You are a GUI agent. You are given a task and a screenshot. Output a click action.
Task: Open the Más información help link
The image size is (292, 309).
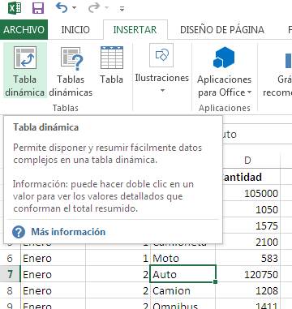coord(68,232)
